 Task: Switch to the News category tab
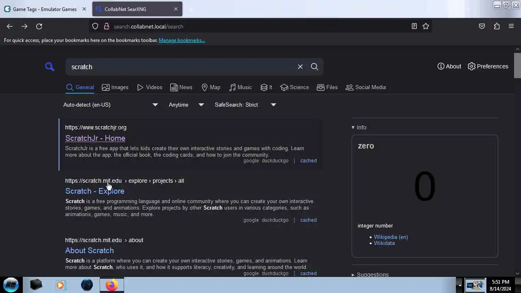point(181,87)
